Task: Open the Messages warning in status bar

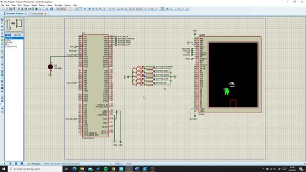Action: pos(34,163)
